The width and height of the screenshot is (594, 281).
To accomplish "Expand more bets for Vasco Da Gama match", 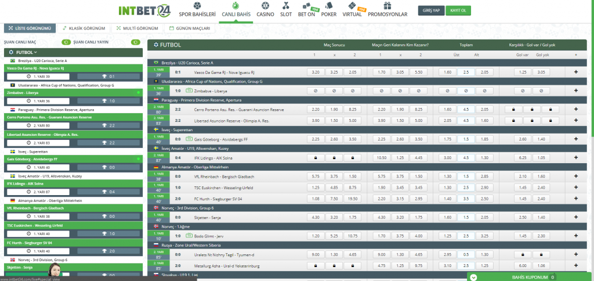I will point(576,72).
